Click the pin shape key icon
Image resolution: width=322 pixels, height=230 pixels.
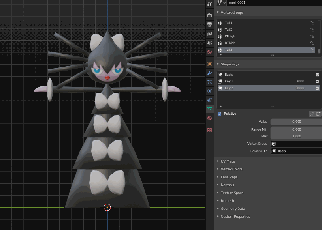coord(312,114)
